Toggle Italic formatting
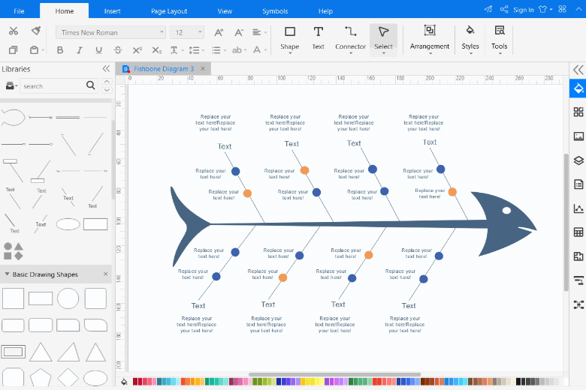Screen dimensions: 586x390 point(79,50)
